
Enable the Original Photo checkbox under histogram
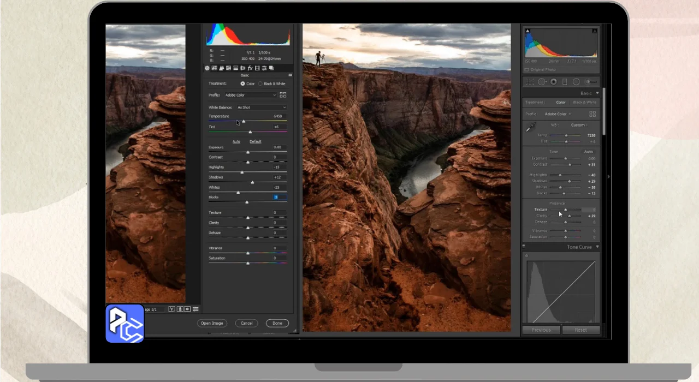(x=527, y=70)
